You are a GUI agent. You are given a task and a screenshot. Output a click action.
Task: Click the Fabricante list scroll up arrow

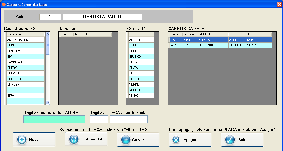(x=48, y=34)
